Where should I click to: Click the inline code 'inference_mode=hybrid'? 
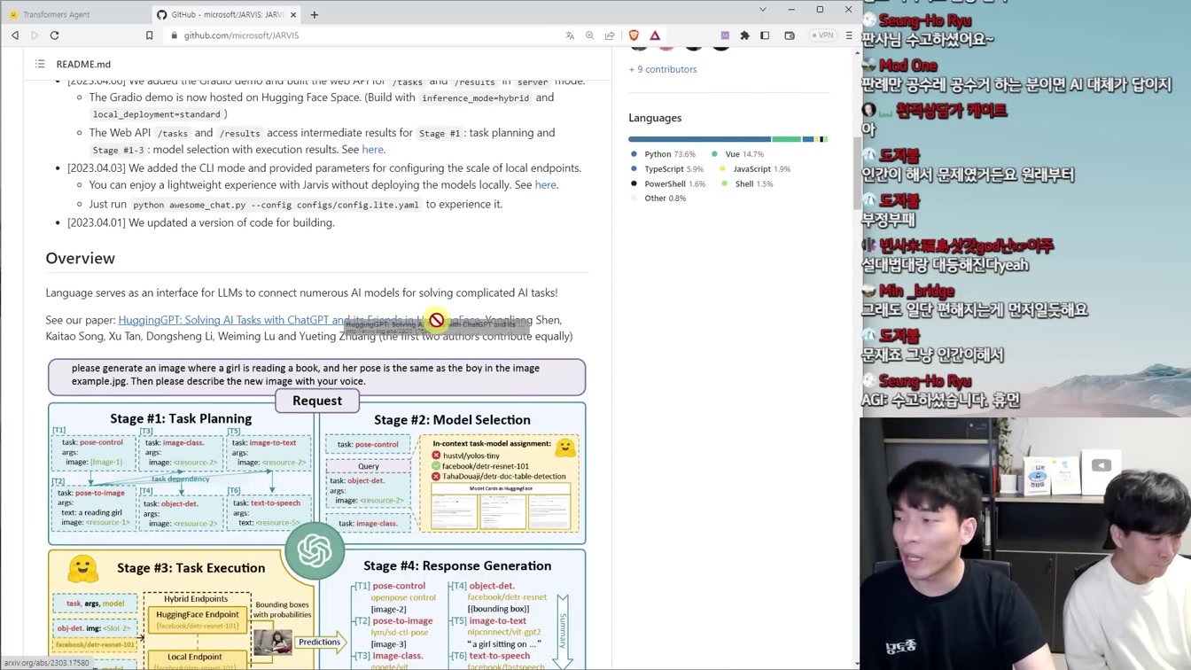click(x=475, y=98)
